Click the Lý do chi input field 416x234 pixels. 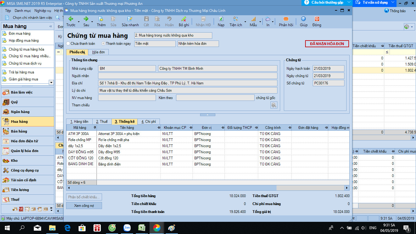tap(188, 90)
